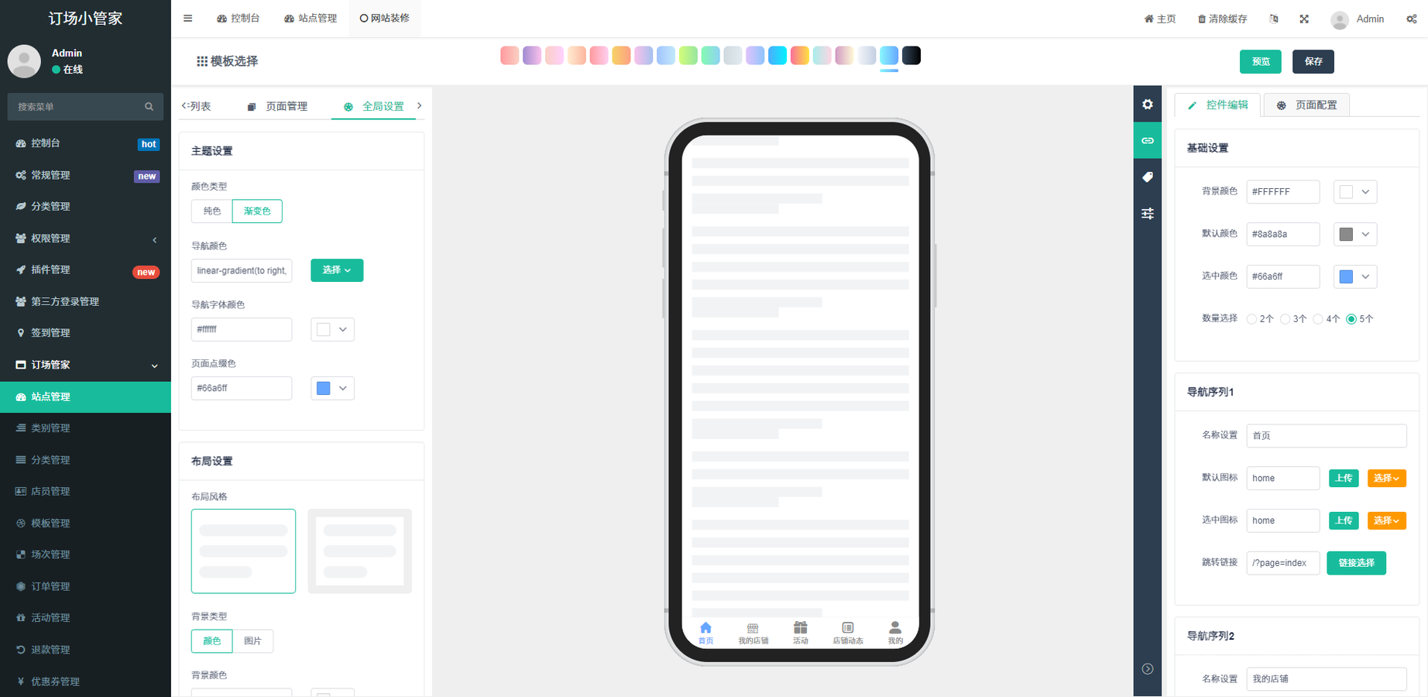The width and height of the screenshot is (1428, 697).
Task: Click the search icon in sidebar menu search
Action: pos(149,107)
